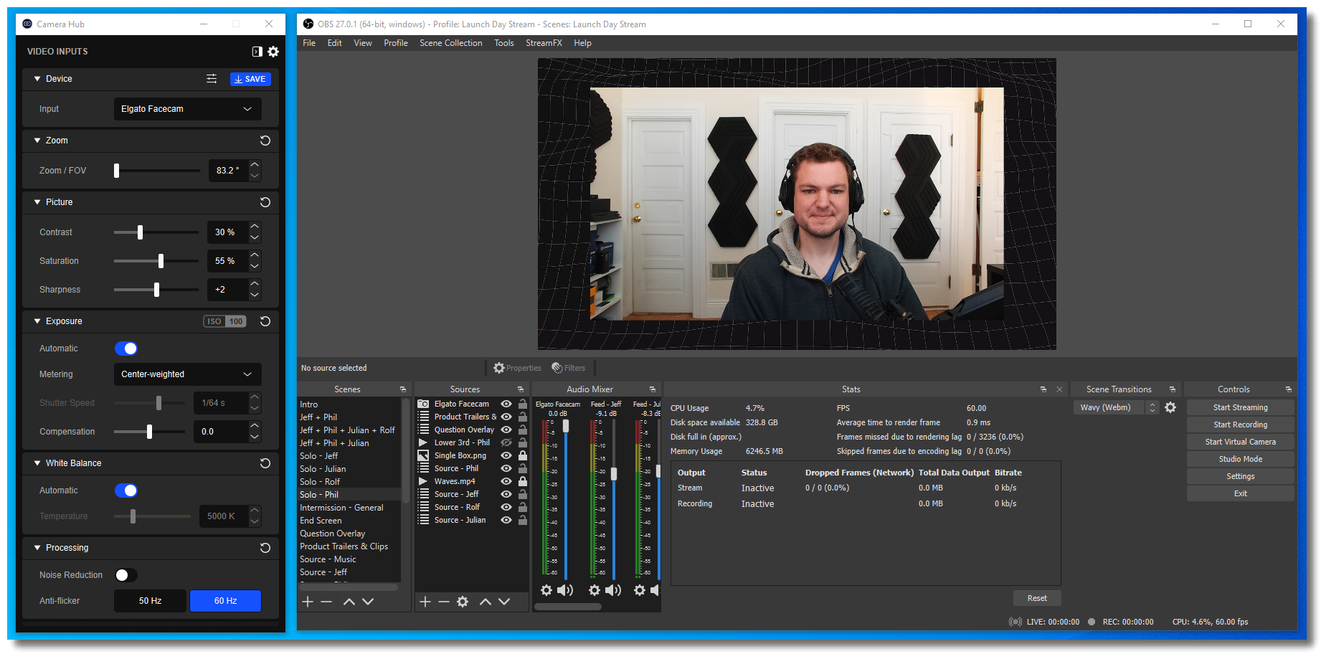Viewport: 1321px width, 654px height.
Task: Reset the Processing section
Action: point(265,548)
